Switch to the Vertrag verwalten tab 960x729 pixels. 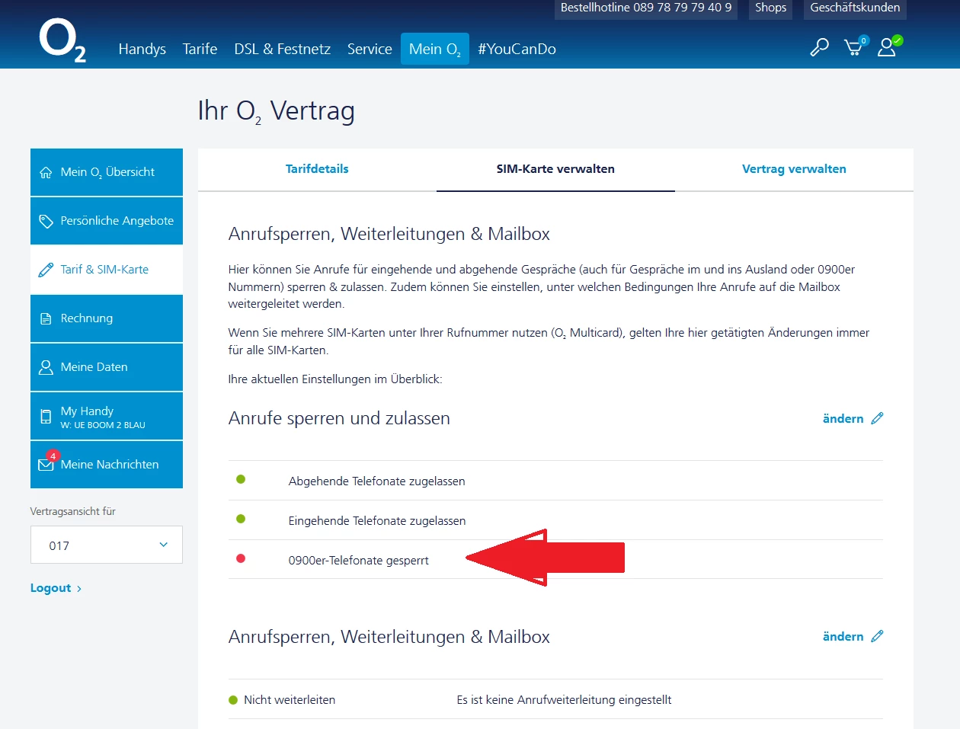click(x=794, y=169)
